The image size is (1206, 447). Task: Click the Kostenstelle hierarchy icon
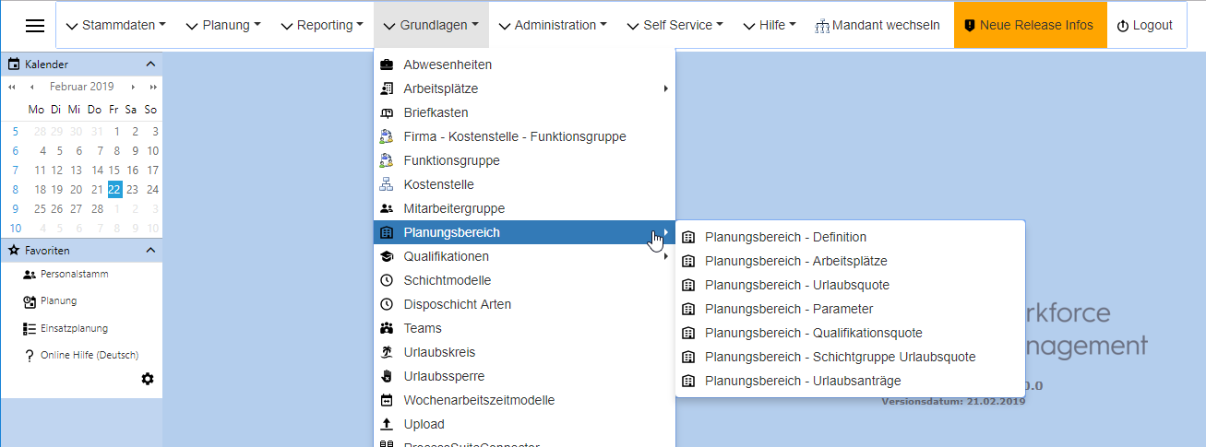coord(387,184)
